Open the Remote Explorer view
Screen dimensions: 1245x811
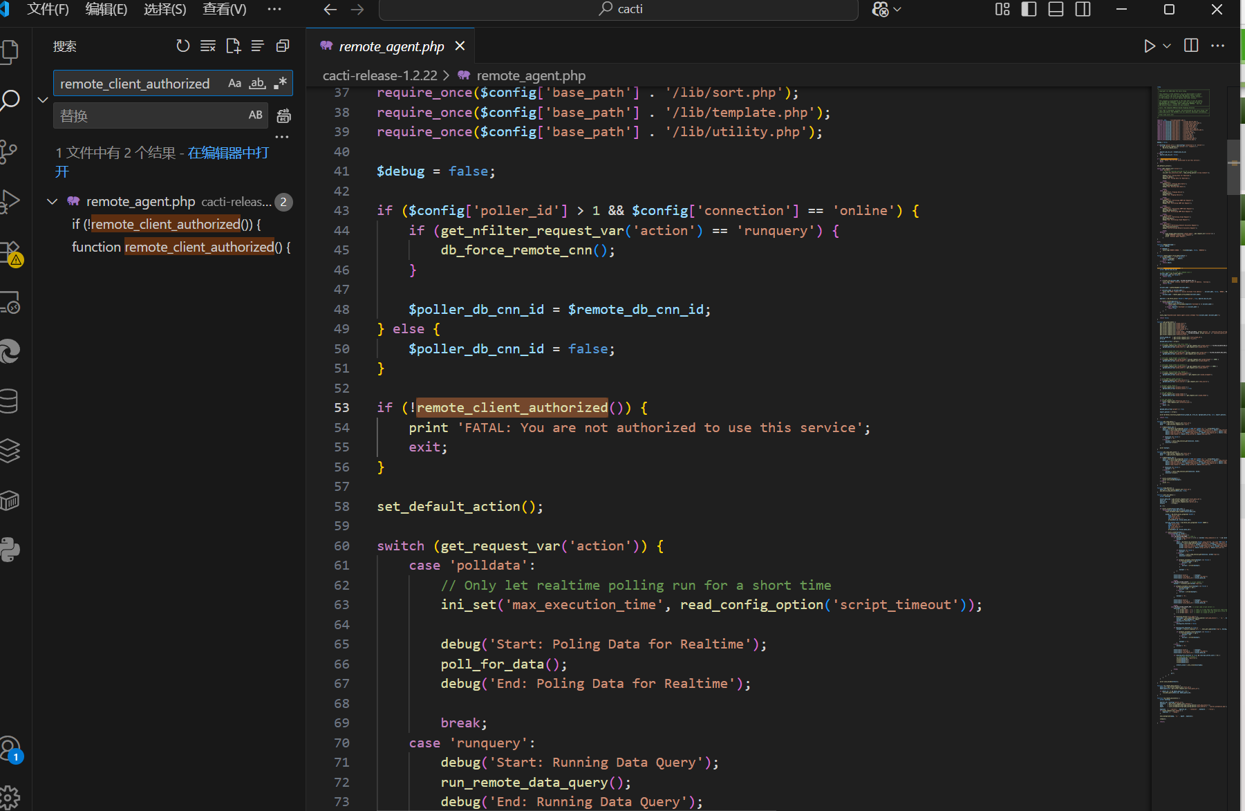pyautogui.click(x=10, y=302)
